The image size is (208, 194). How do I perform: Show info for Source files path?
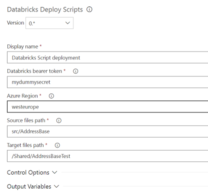coord(59,120)
